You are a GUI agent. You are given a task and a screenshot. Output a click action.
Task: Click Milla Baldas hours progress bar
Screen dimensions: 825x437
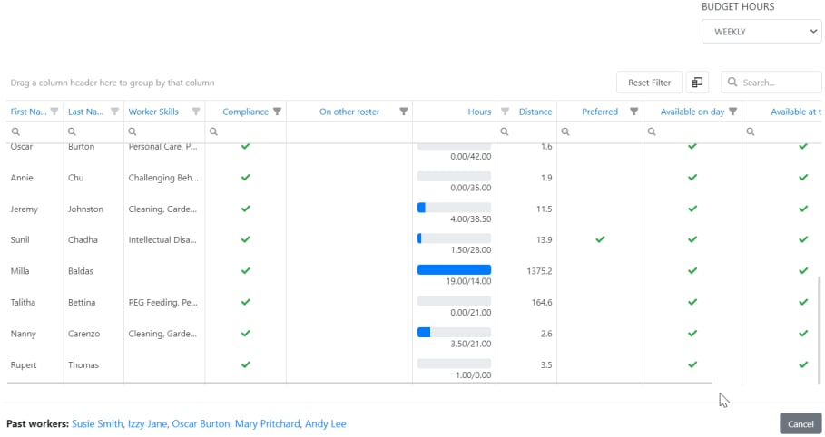454,270
